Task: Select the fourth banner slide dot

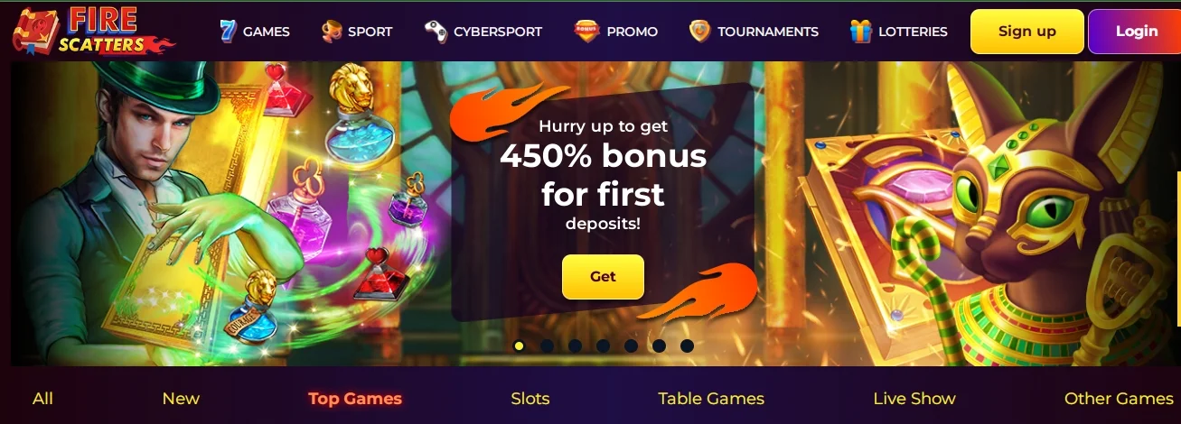Action: [603, 346]
